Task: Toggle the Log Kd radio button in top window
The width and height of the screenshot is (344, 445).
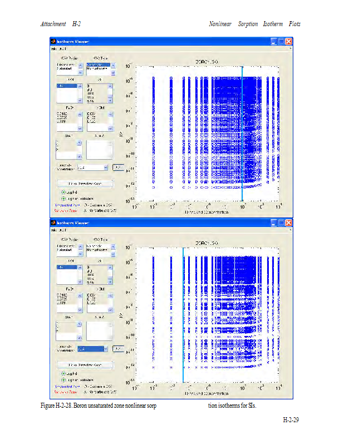Action: [x=63, y=192]
